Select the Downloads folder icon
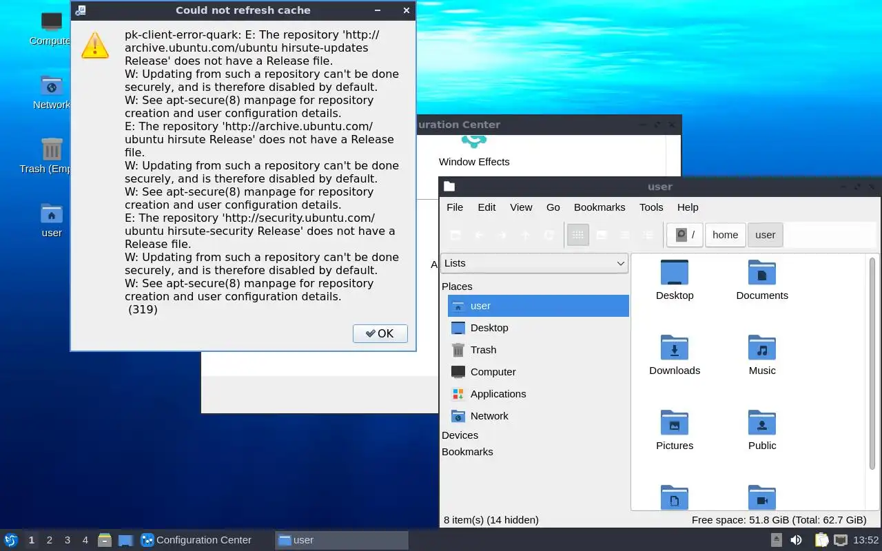The height and width of the screenshot is (551, 882). 675,355
